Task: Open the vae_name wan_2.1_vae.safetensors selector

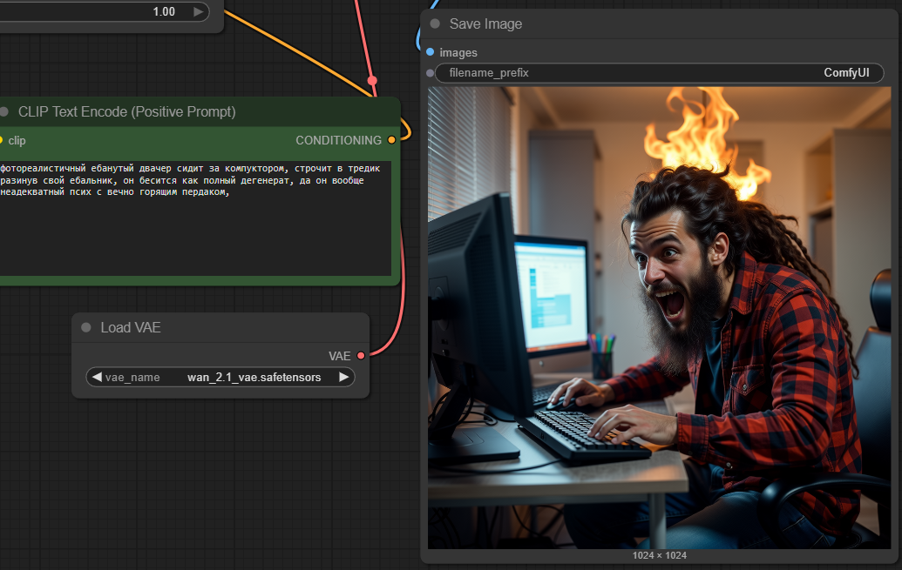Action: (x=220, y=377)
